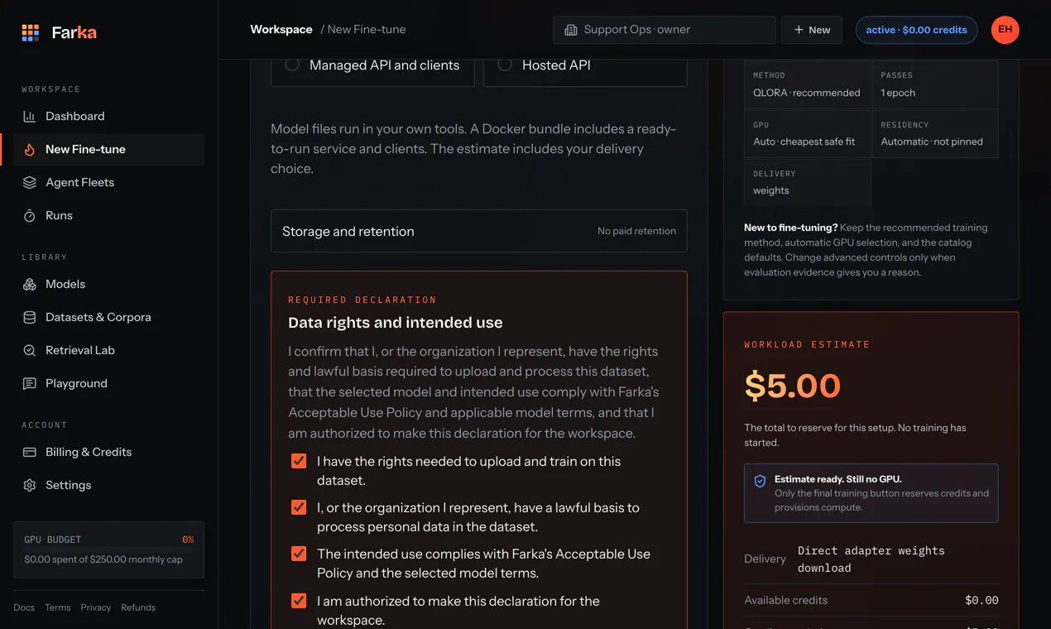
Task: Click the Auto cheapest safe fit GPU cell
Action: pyautogui.click(x=807, y=133)
